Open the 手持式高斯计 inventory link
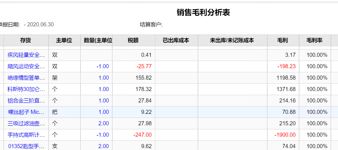338x150 pixels. pyautogui.click(x=26, y=135)
